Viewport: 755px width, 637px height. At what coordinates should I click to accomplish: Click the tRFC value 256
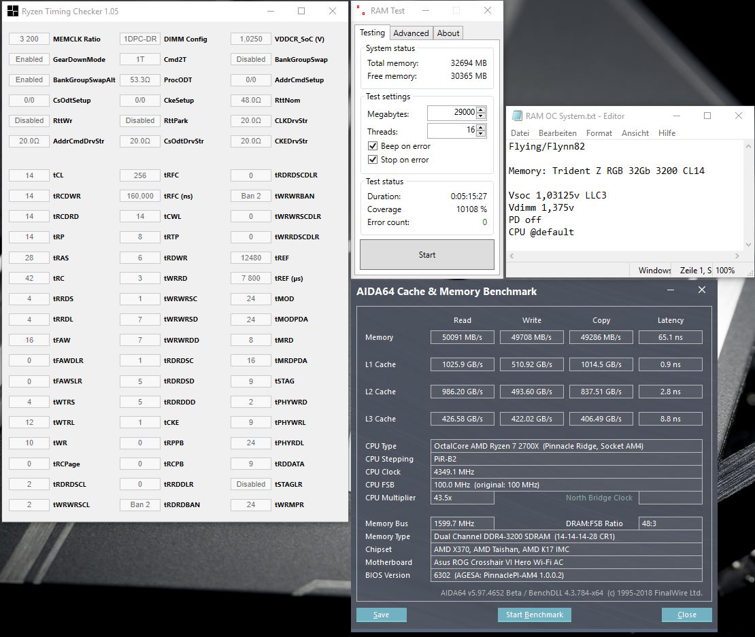point(140,175)
